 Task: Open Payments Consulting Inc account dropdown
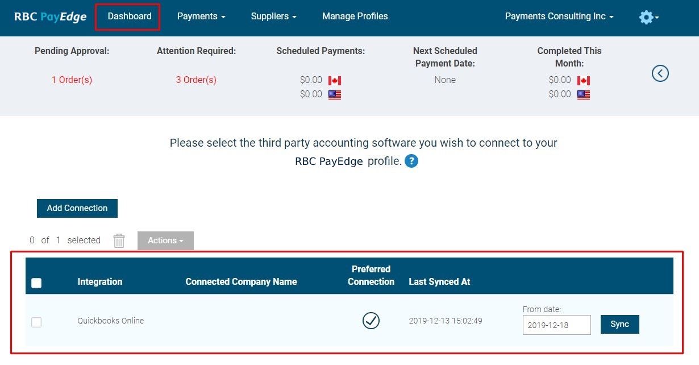pyautogui.click(x=559, y=16)
